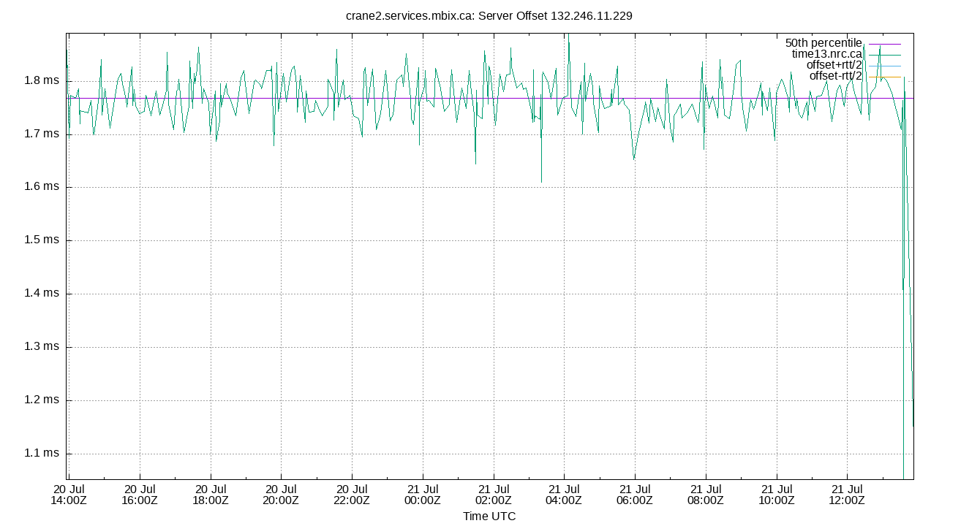Click the '1.1 ms' y-axis label
The height and width of the screenshot is (526, 980).
(x=42, y=454)
